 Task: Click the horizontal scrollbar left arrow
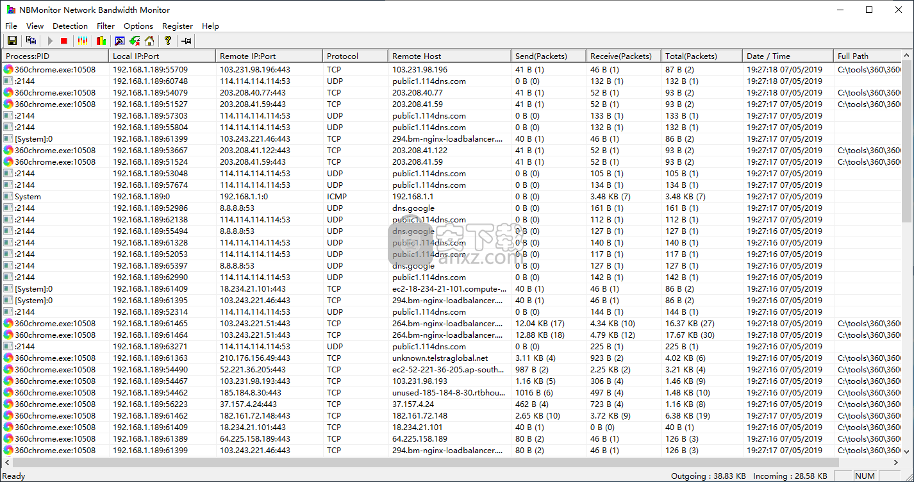(6, 462)
